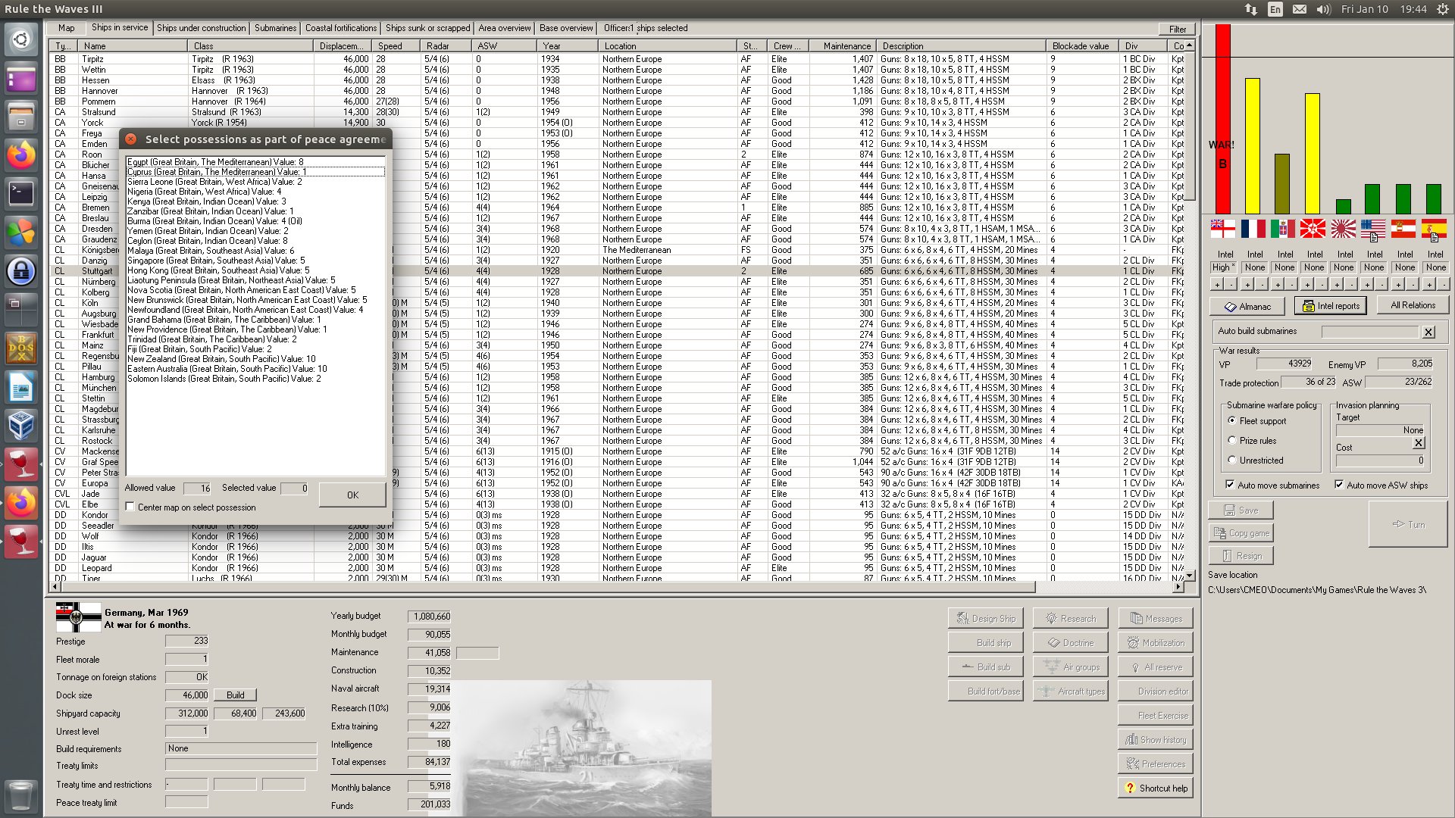Open DOSBox from the dock
The height and width of the screenshot is (818, 1455).
21,348
